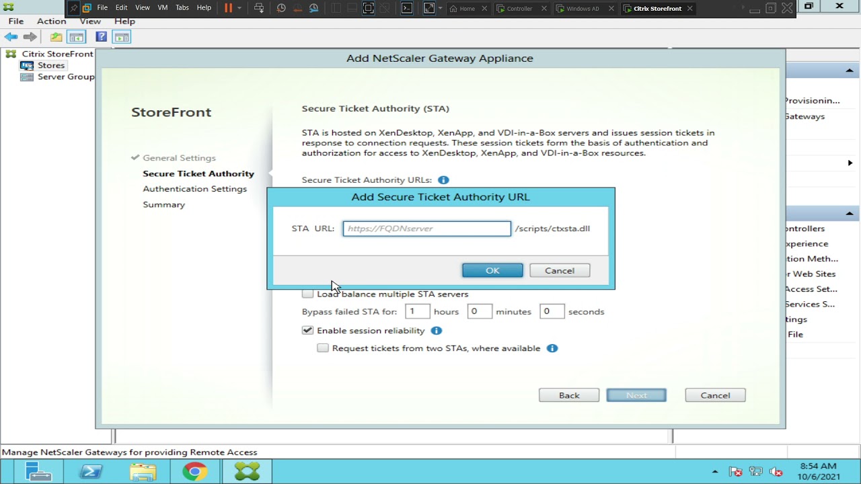
Task: Click the blue Back arrow in MMC toolbar
Action: (11, 37)
